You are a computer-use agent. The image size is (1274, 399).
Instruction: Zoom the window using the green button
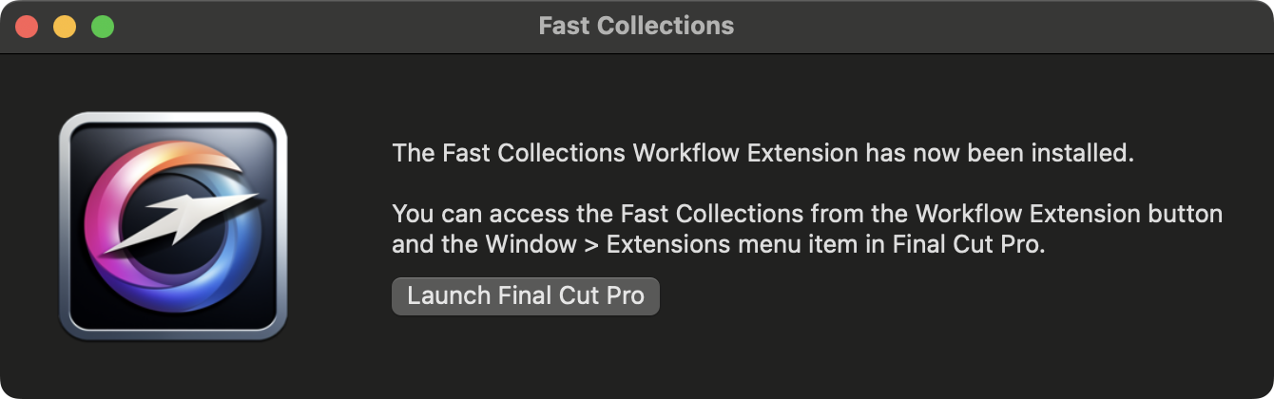tap(103, 27)
